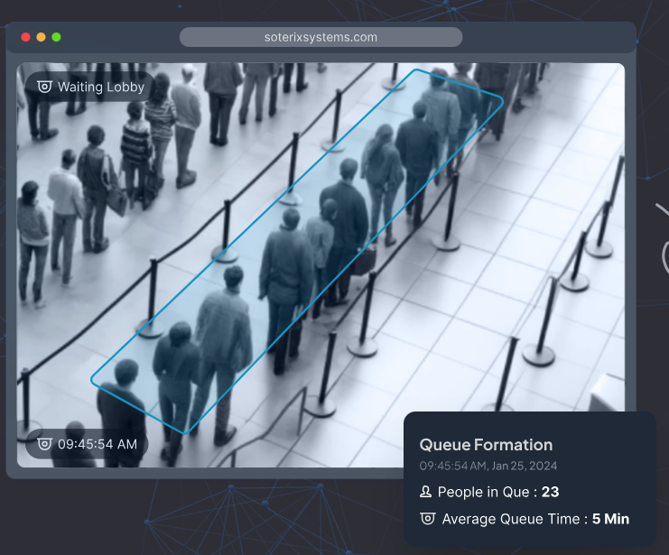Maximize the window using the green button

point(56,37)
